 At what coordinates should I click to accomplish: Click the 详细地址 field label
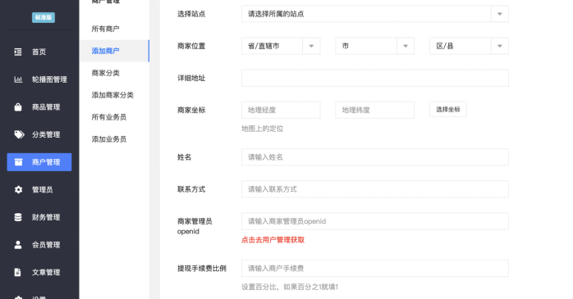(191, 78)
